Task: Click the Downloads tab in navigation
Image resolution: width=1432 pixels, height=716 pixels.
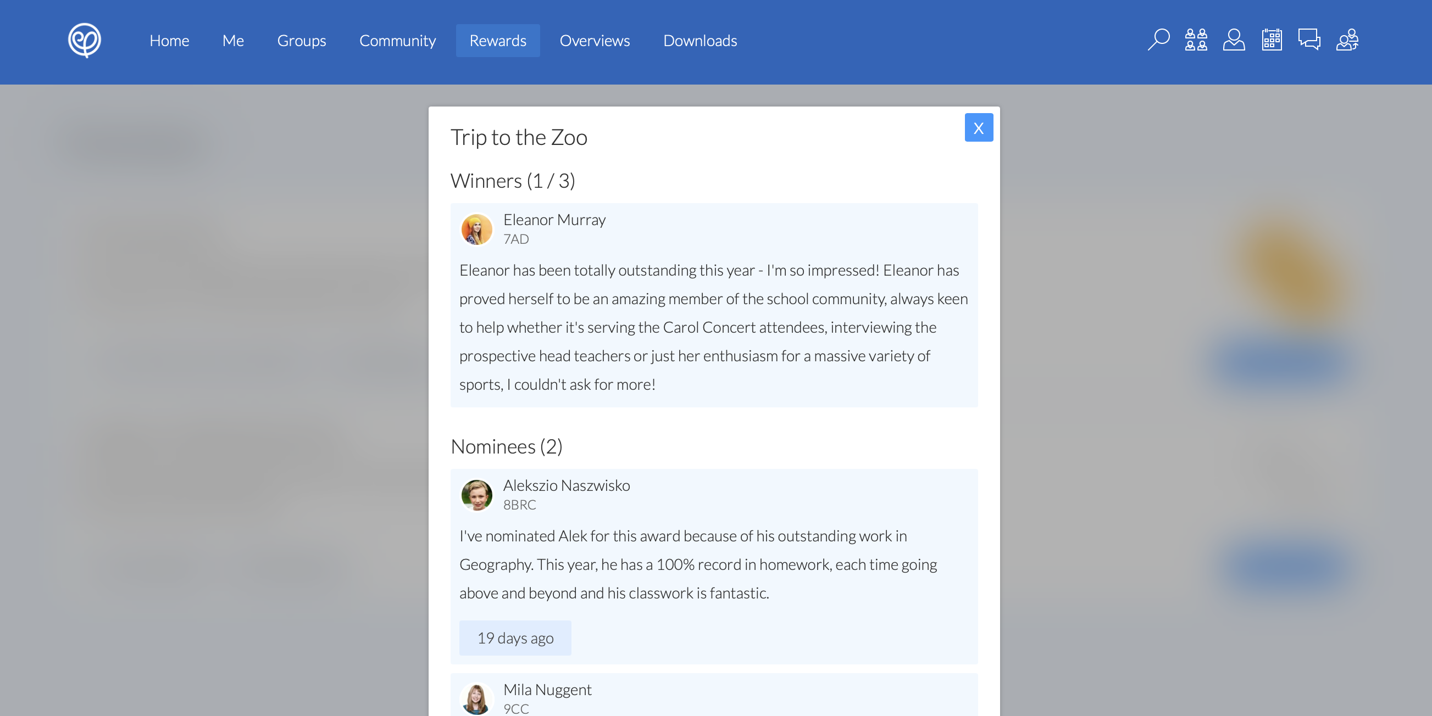Action: 700,40
